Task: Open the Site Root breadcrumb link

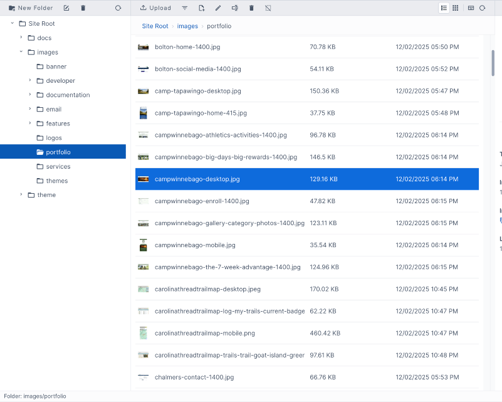Action: [x=155, y=26]
